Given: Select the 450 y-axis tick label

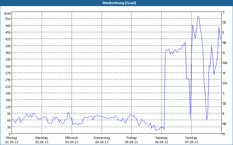Looking at the screenshot, I should [x=8, y=32].
